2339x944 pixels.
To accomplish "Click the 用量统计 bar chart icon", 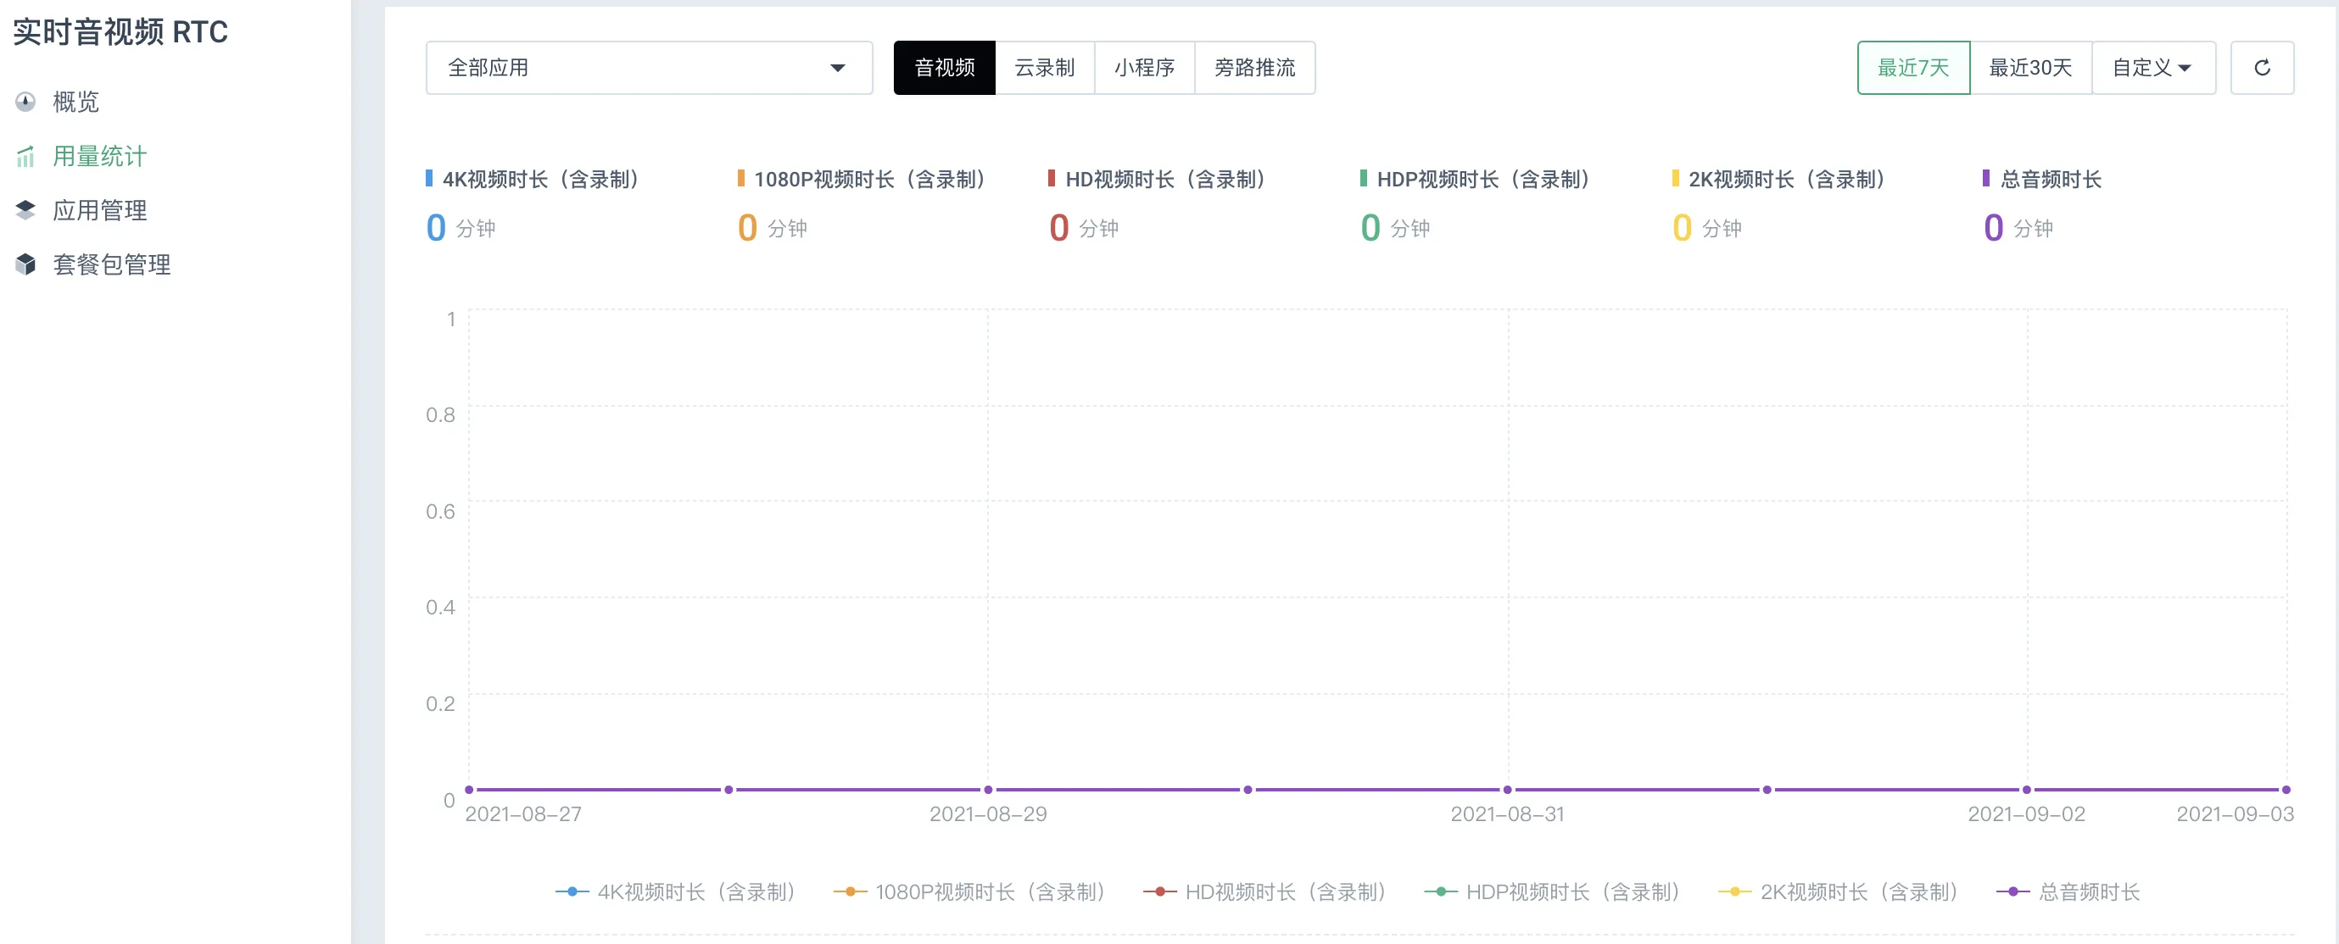I will [x=25, y=156].
